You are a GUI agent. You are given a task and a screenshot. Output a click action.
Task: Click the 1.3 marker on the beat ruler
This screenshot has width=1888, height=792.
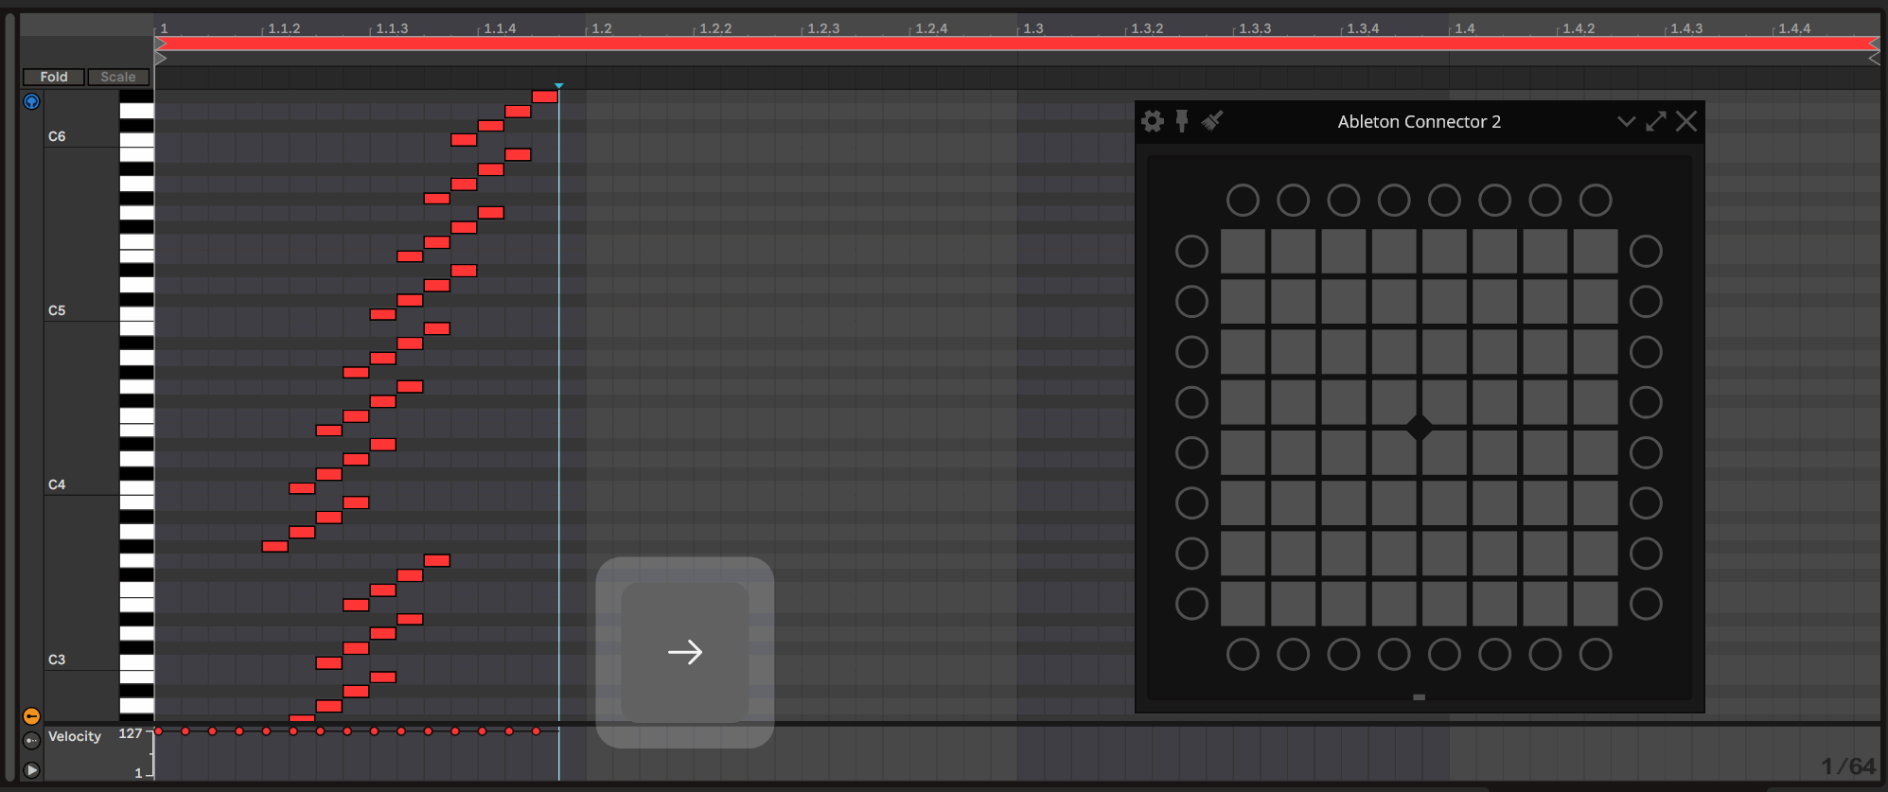[x=1033, y=28]
